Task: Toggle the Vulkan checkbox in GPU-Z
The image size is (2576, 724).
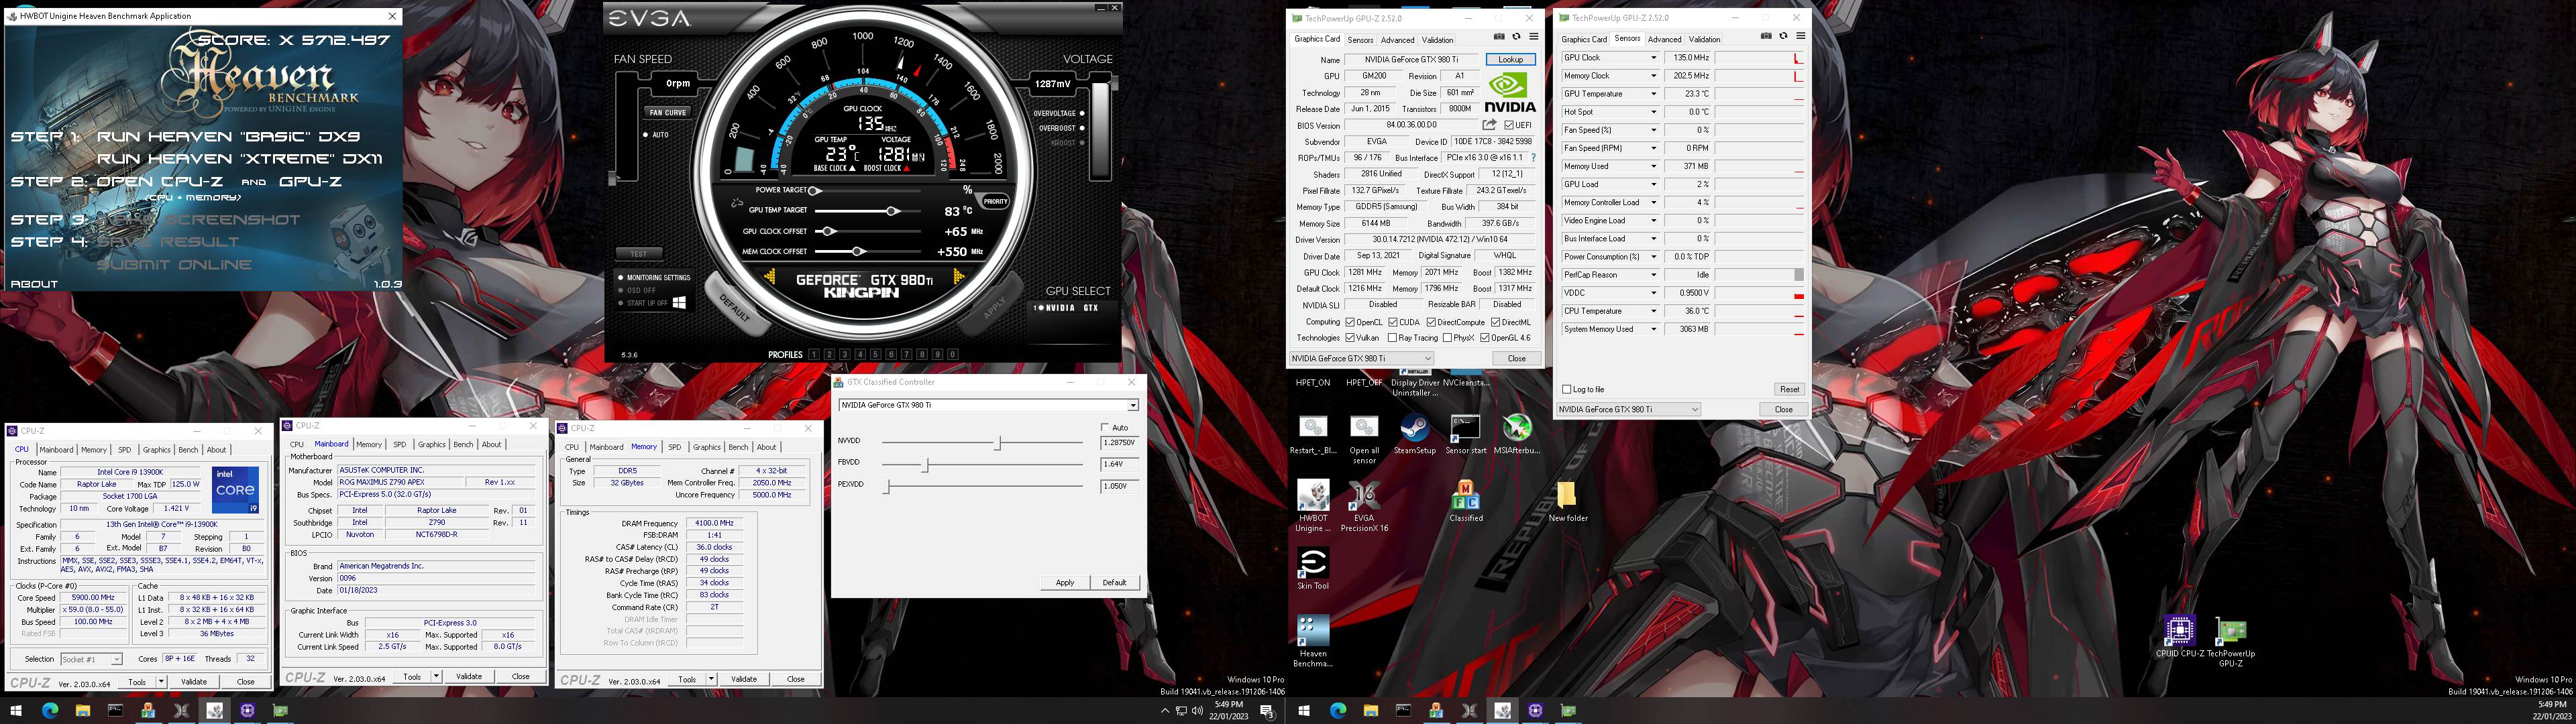Action: [x=1350, y=338]
